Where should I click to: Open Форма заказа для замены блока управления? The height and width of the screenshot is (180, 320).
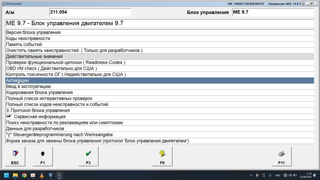pyautogui.click(x=159, y=141)
